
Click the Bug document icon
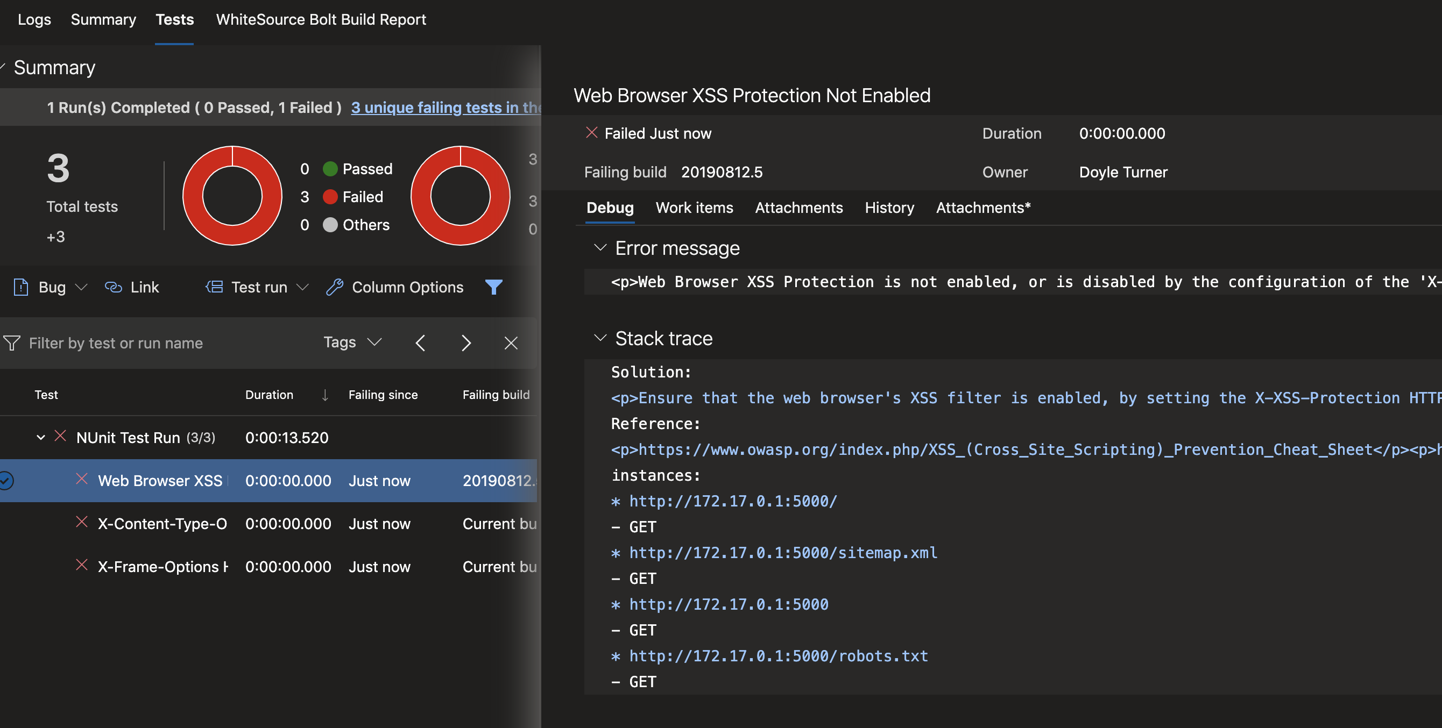pos(20,287)
